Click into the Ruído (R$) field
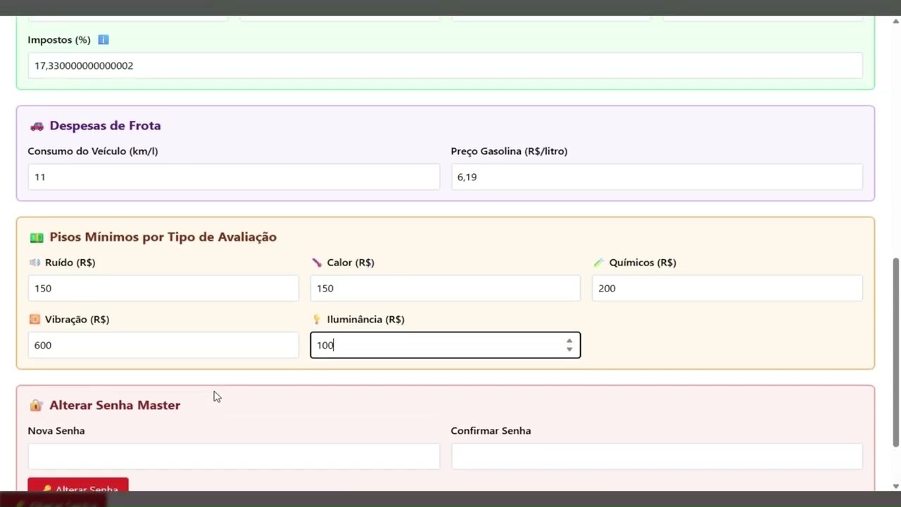The height and width of the screenshot is (507, 901). tap(163, 288)
